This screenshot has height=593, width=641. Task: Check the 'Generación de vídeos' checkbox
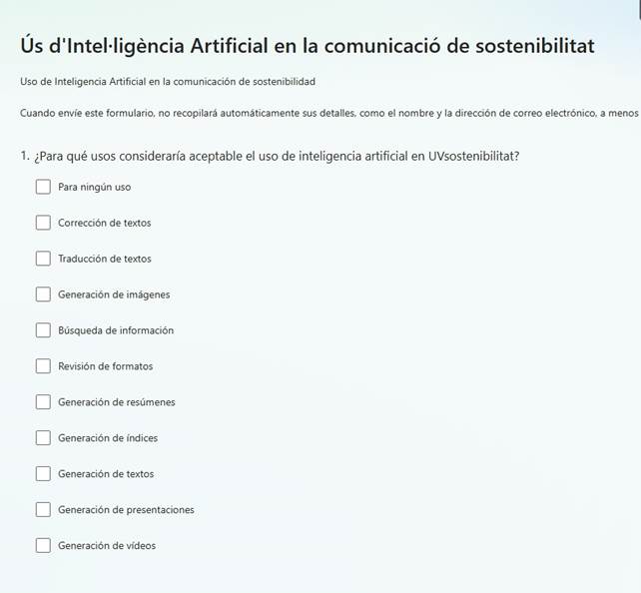point(43,546)
